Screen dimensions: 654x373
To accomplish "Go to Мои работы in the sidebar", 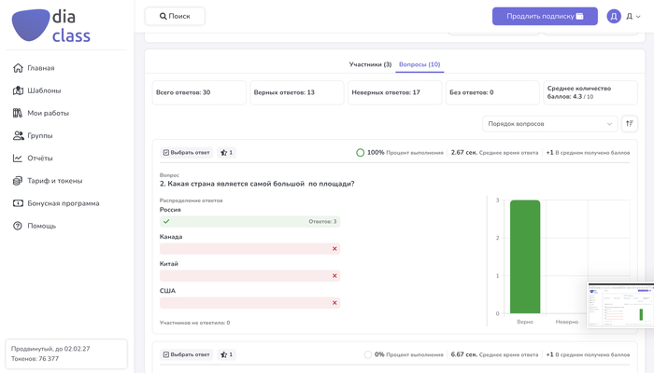I will pos(41,113).
